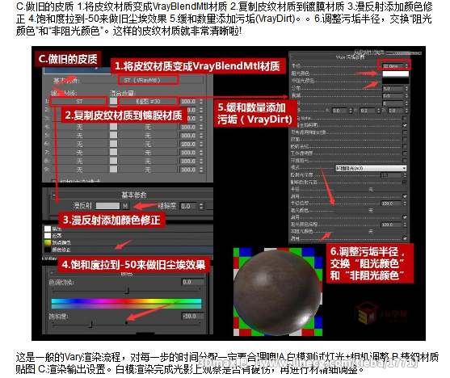Open the 模式 mode dropdown
The height and width of the screenshot is (378, 450).
point(371,168)
